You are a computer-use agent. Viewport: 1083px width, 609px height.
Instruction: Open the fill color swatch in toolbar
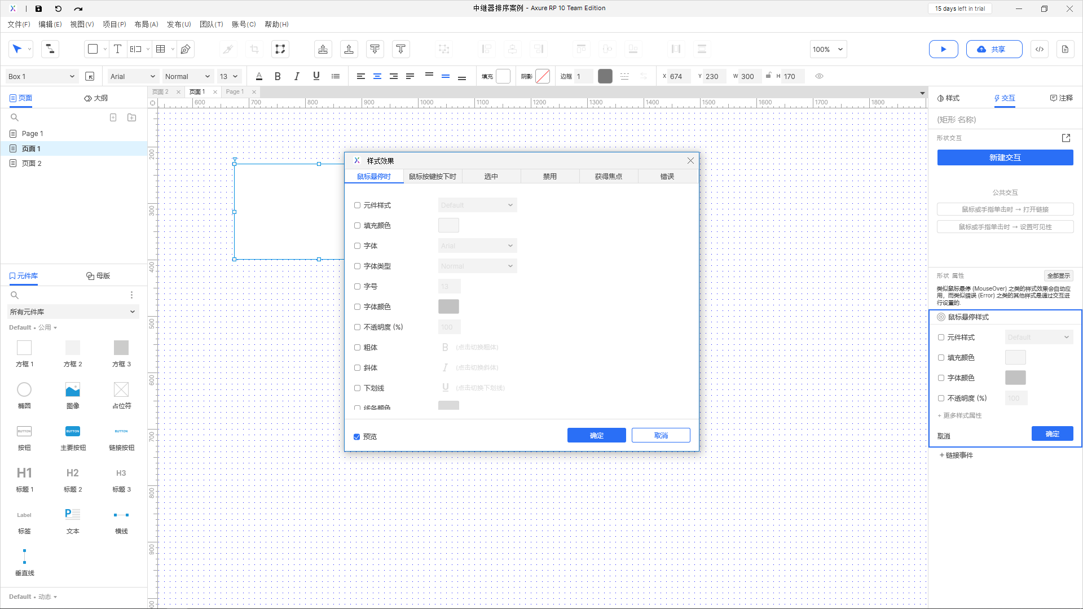click(x=503, y=76)
